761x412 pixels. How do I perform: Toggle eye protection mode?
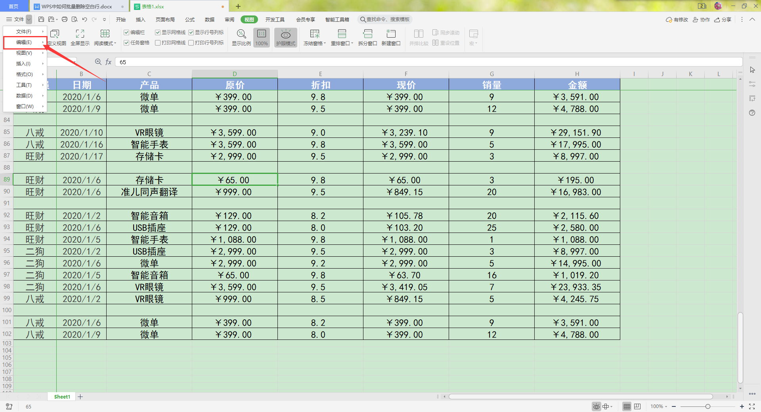(x=285, y=38)
